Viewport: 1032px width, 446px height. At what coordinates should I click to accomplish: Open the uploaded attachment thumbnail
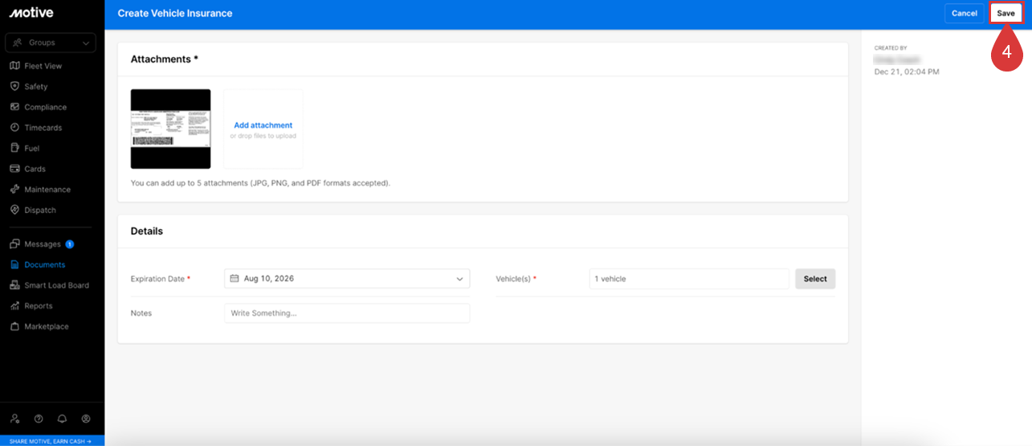170,129
